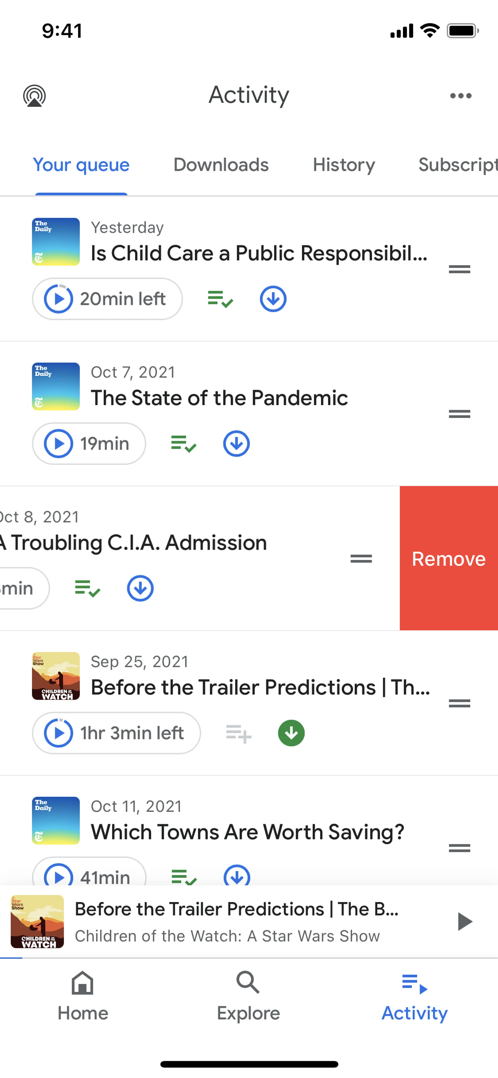Download the Is Child Care episode

click(273, 299)
